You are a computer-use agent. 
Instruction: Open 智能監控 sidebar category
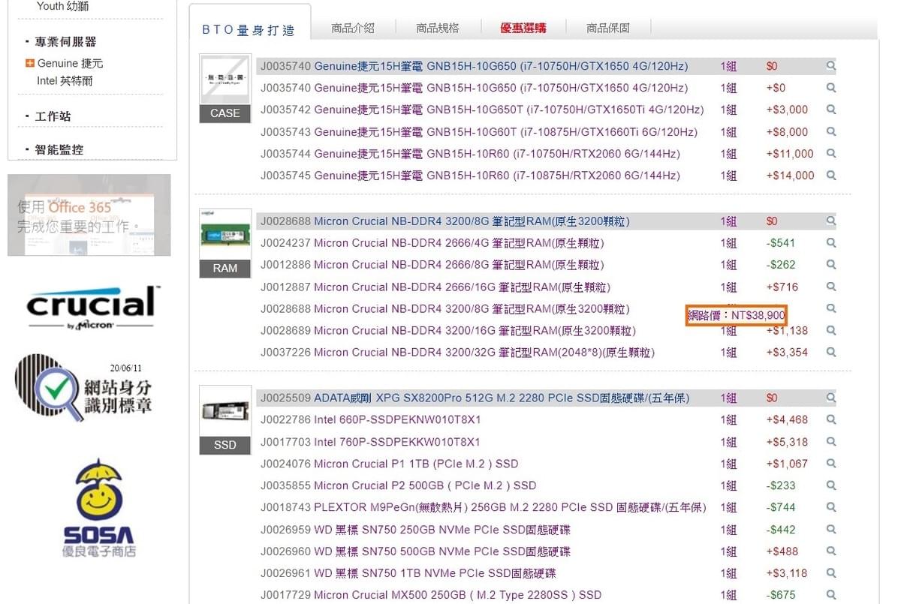pos(59,149)
